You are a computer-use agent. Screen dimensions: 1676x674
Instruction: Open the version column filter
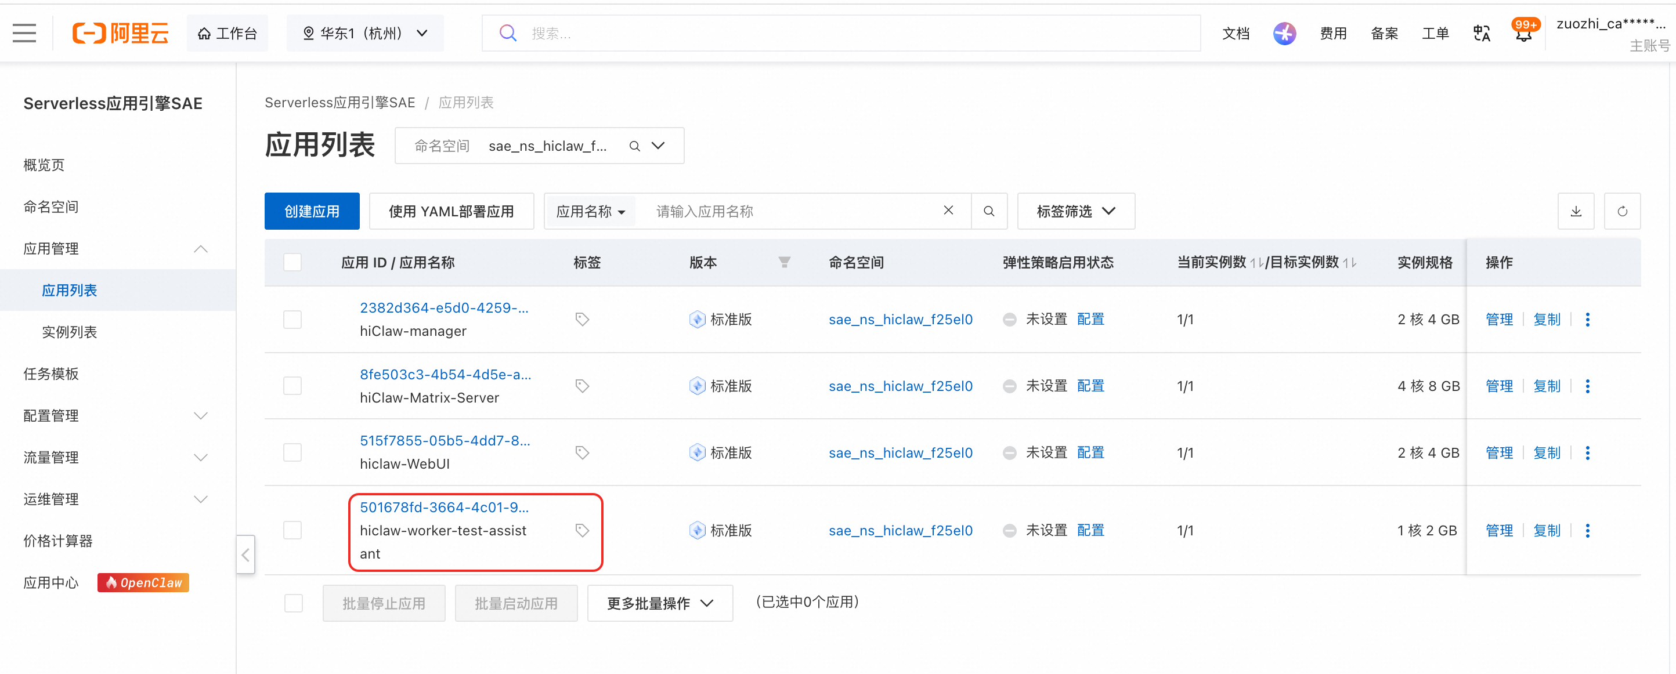pyautogui.click(x=784, y=262)
